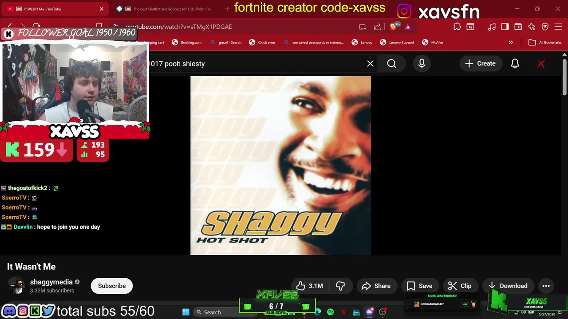
Task: Open the see saved passwords bookmark
Action: [313, 43]
